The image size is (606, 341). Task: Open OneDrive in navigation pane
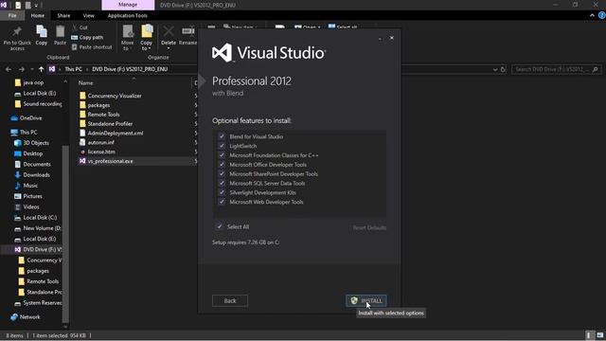point(30,117)
